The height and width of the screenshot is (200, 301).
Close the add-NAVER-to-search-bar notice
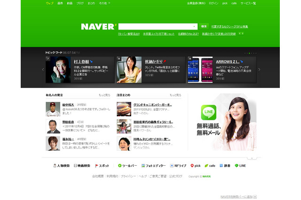coord(255,197)
